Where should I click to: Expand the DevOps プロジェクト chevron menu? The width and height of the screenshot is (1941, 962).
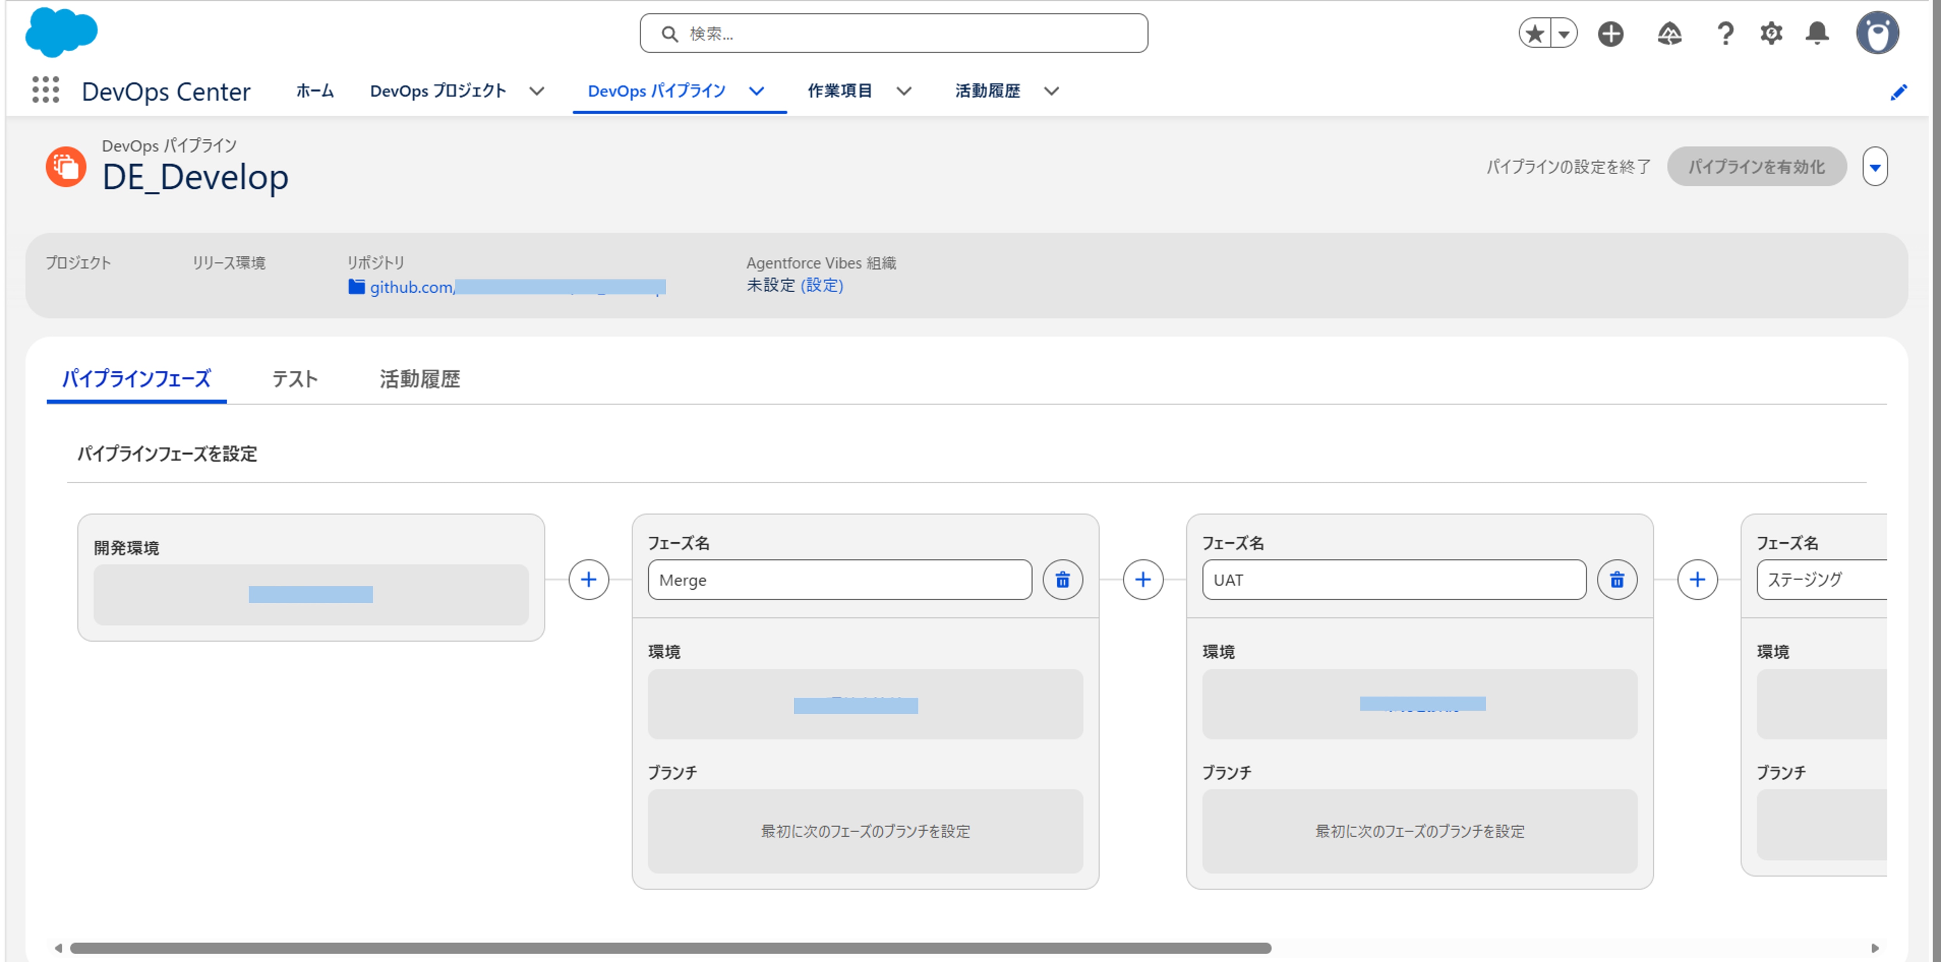[536, 91]
